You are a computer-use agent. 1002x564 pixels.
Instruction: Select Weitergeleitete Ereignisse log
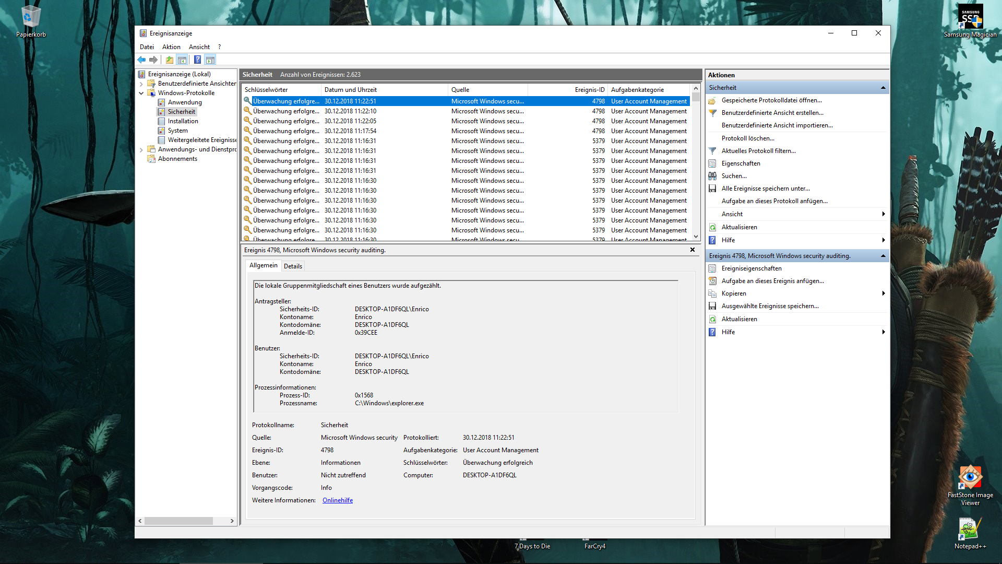click(202, 140)
